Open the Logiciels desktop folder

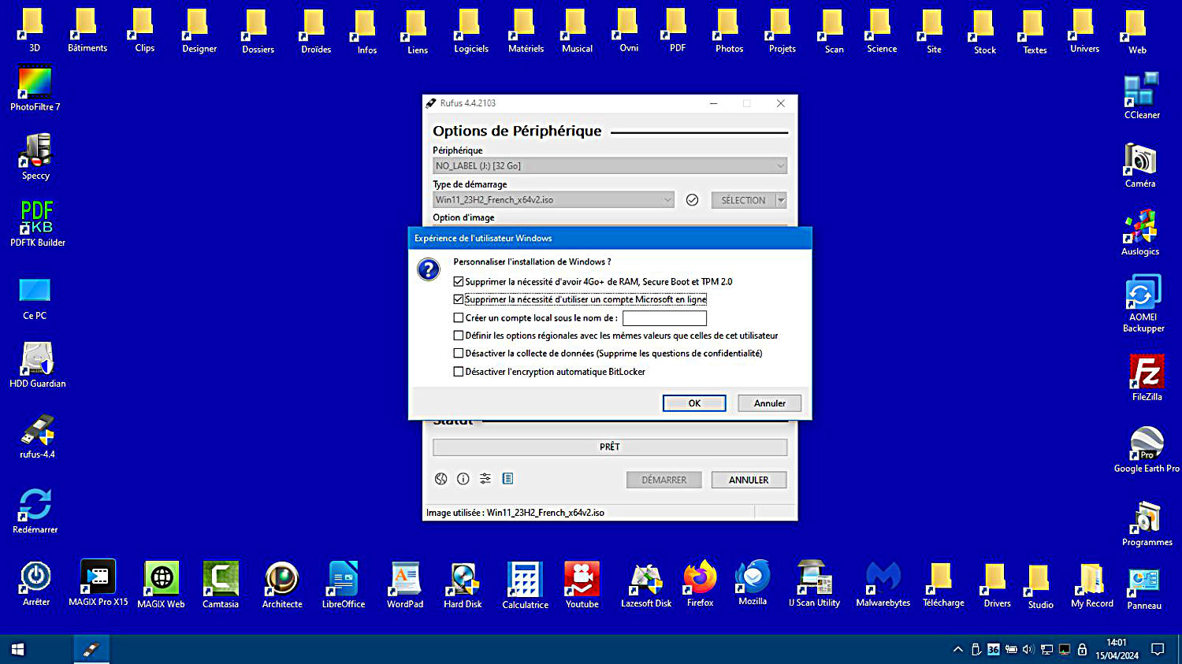coord(470,32)
